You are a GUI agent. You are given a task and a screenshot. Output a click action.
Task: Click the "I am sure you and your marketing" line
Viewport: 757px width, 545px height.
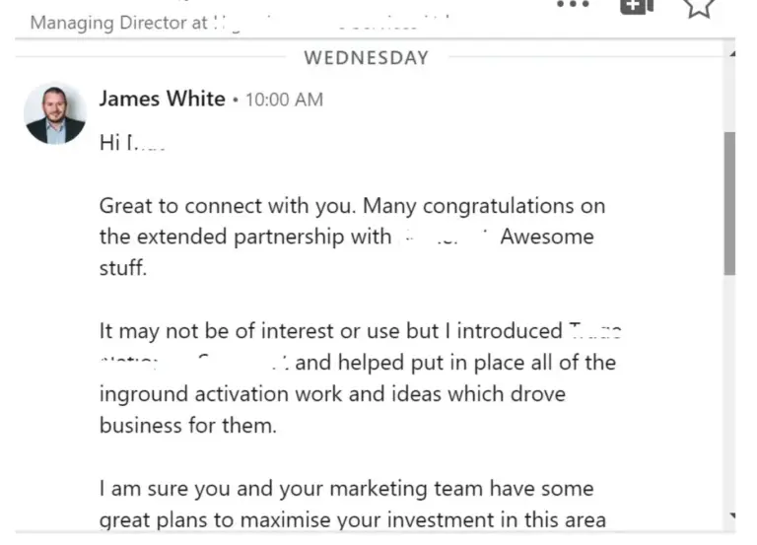point(346,489)
